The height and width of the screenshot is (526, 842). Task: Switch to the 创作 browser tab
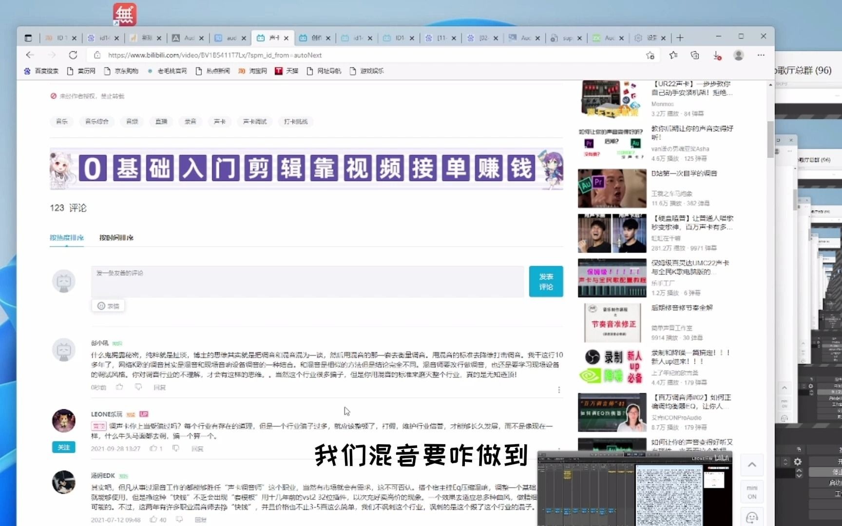[x=315, y=38]
